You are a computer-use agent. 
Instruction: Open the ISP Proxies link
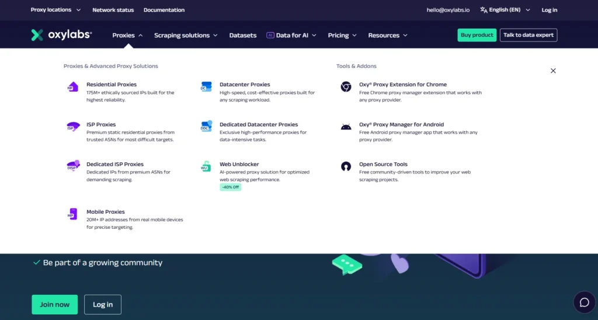pos(100,124)
